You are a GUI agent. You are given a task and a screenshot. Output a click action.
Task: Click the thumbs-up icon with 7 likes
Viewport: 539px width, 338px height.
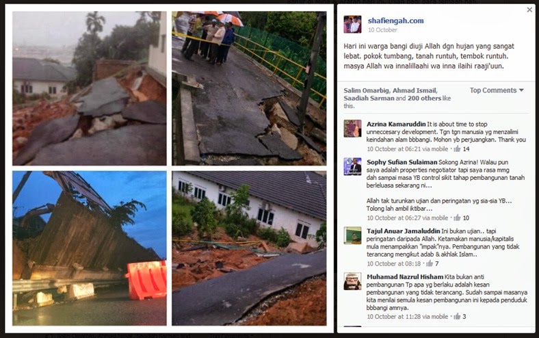point(430,263)
